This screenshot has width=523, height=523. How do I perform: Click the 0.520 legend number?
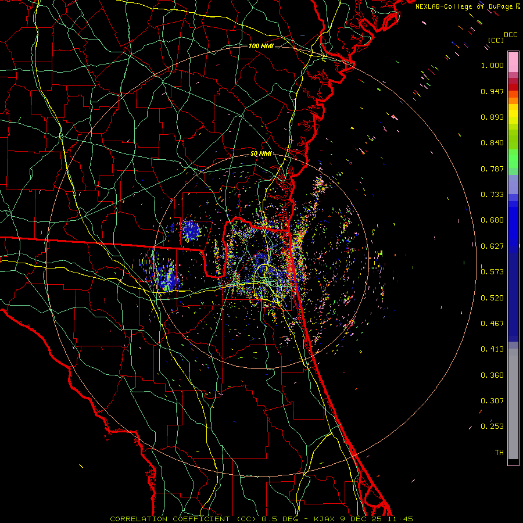click(x=492, y=298)
